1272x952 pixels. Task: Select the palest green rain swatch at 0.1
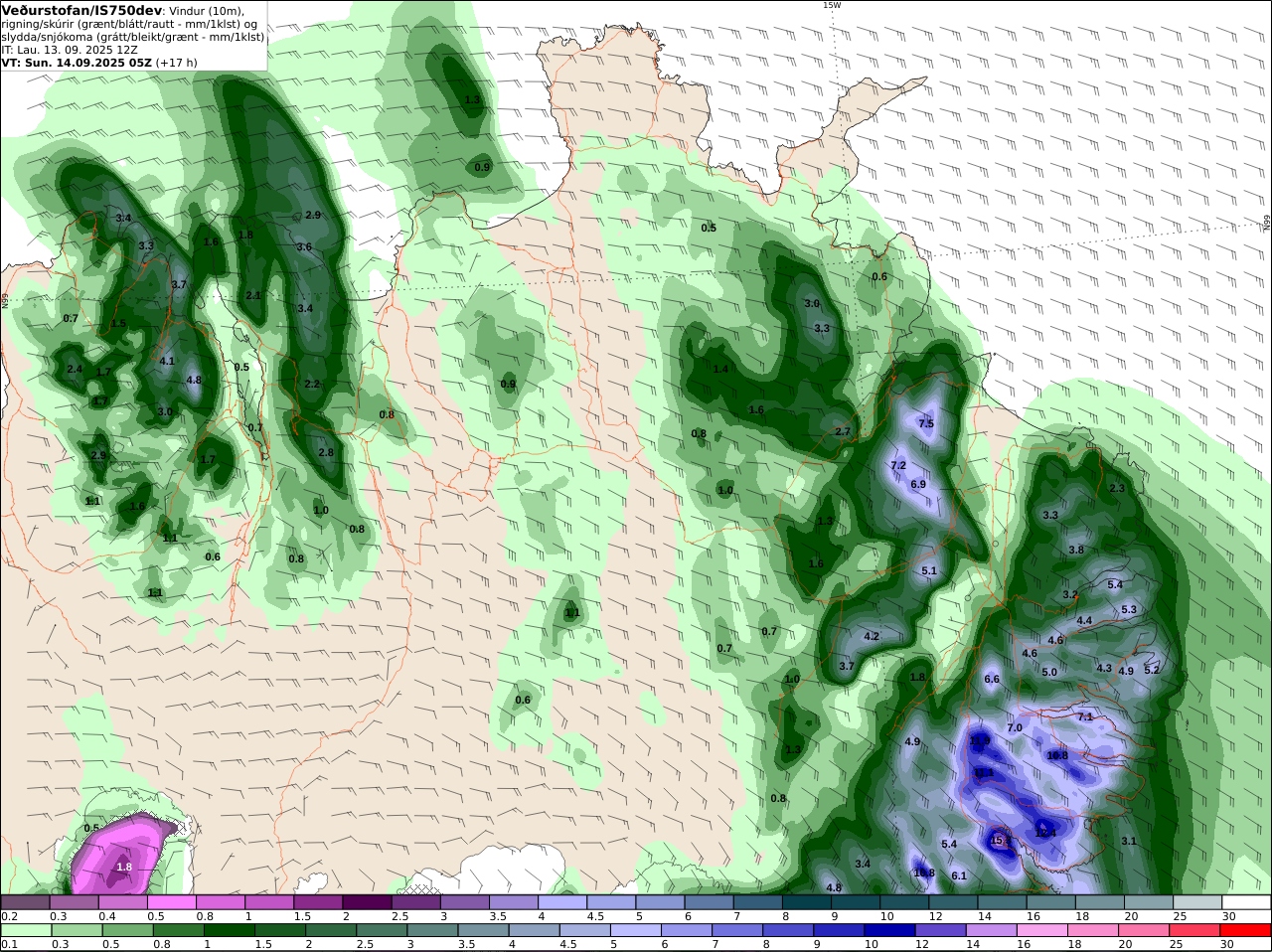click(x=25, y=930)
